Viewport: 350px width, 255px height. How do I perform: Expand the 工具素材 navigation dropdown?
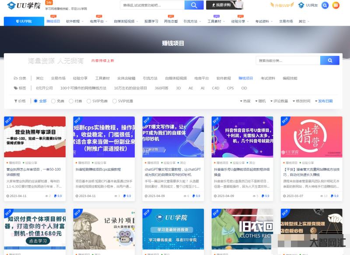point(216,21)
